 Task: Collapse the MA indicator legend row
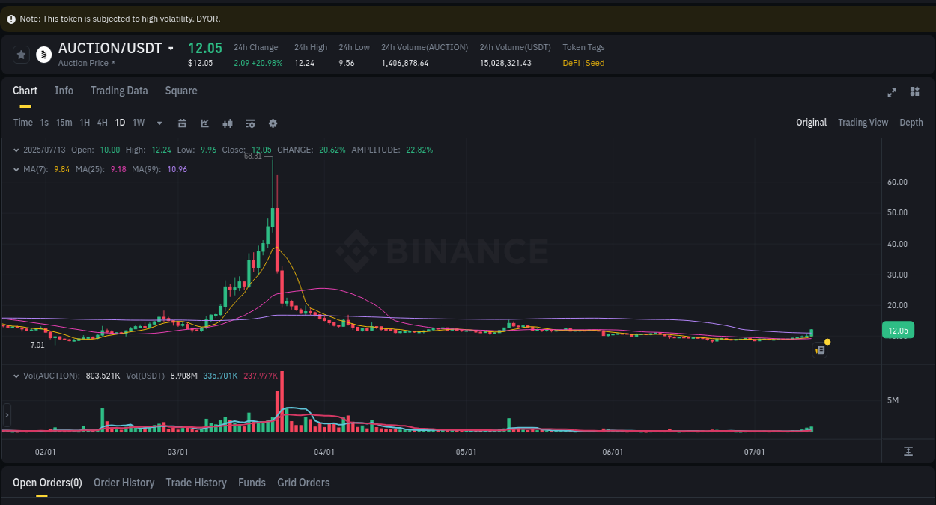click(16, 169)
